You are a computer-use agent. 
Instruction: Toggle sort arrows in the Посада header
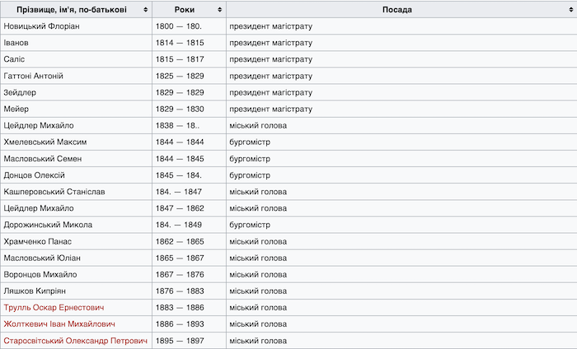571,10
